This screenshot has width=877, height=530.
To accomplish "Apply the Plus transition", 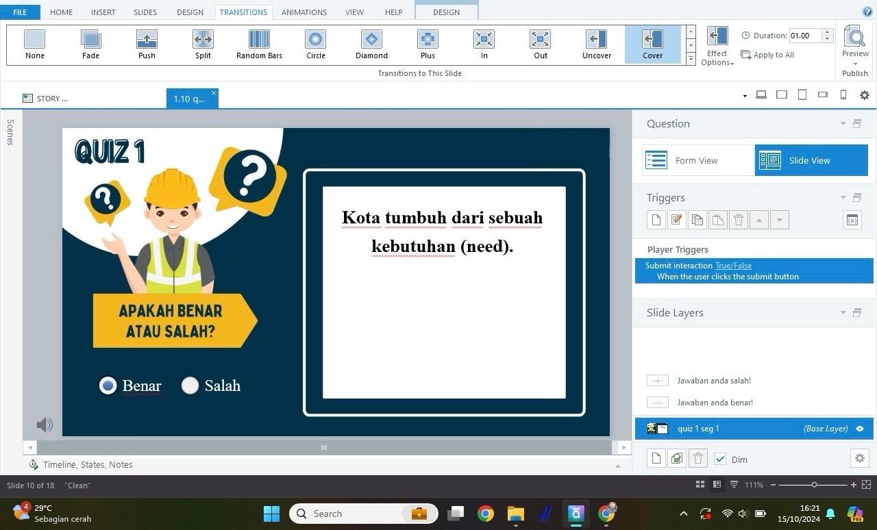I will click(428, 45).
